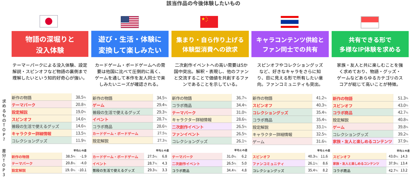Click the purple キャラコンテンツ供給 header box
Screen dimensions: 411x179
[x=290, y=45]
